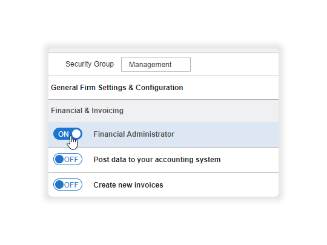The width and height of the screenshot is (327, 245).
Task: Click the blank area of the Create new invoices row
Action: [x=221, y=185]
